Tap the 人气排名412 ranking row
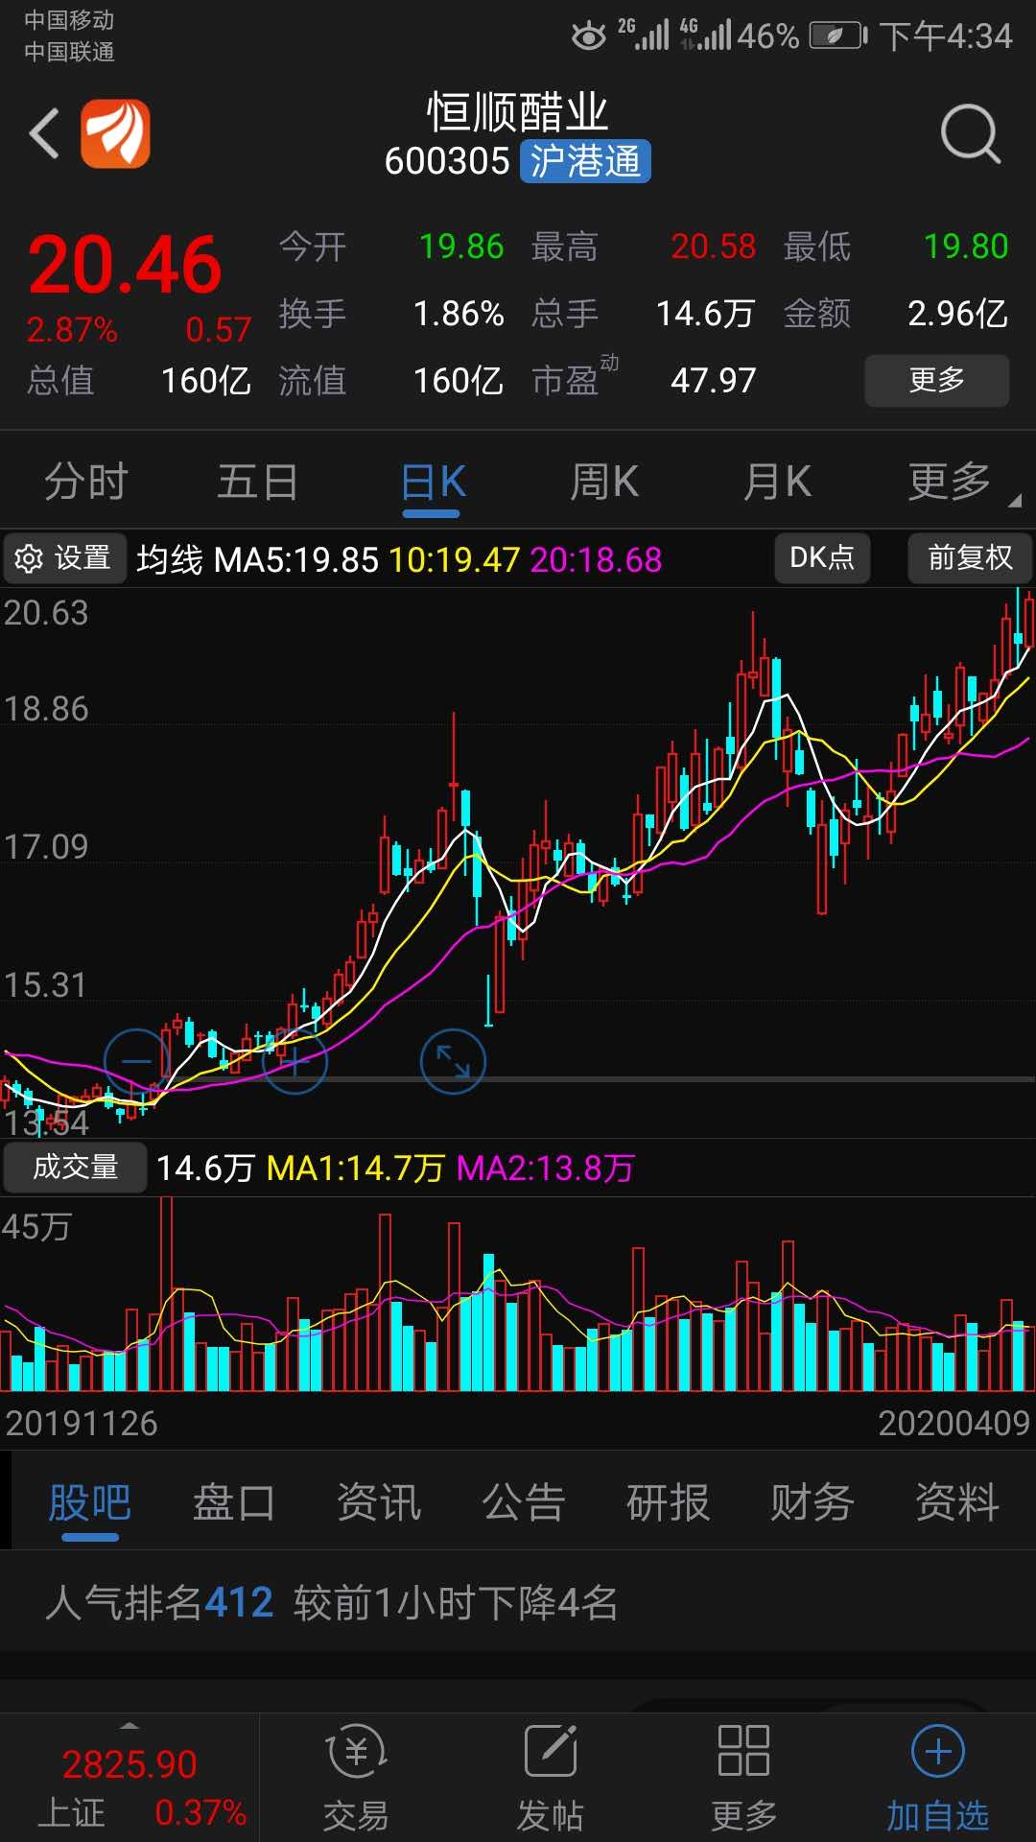Image resolution: width=1036 pixels, height=1842 pixels. [331, 1602]
